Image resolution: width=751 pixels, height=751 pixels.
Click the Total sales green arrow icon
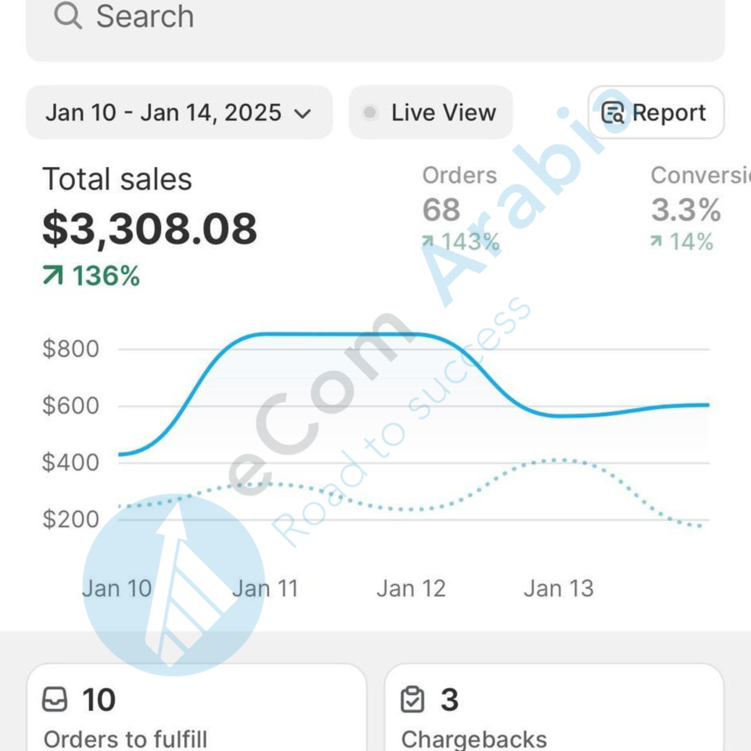[53, 275]
